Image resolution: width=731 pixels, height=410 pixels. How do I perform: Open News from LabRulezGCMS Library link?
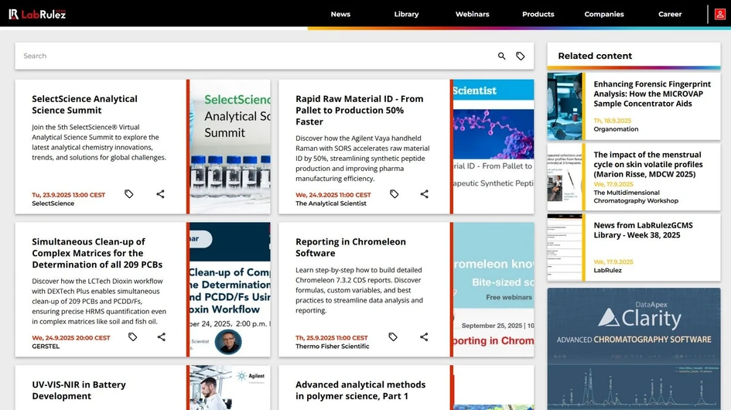(643, 230)
